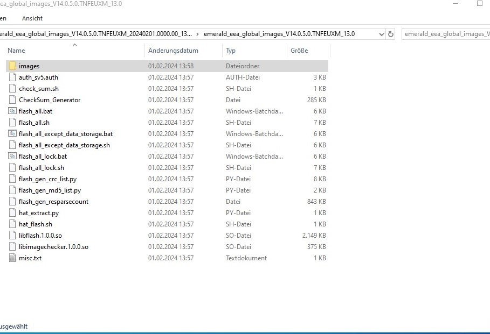The image size is (490, 334).
Task: Select the hat_flash.sh script file
Action: (x=36, y=224)
